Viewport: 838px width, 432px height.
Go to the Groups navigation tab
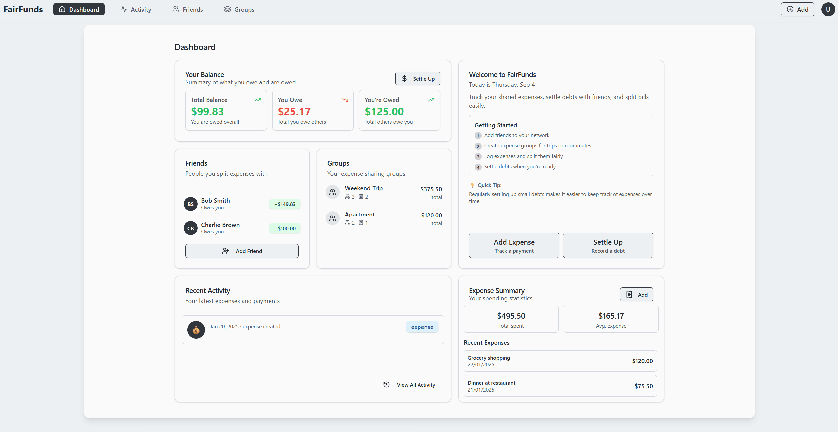239,9
